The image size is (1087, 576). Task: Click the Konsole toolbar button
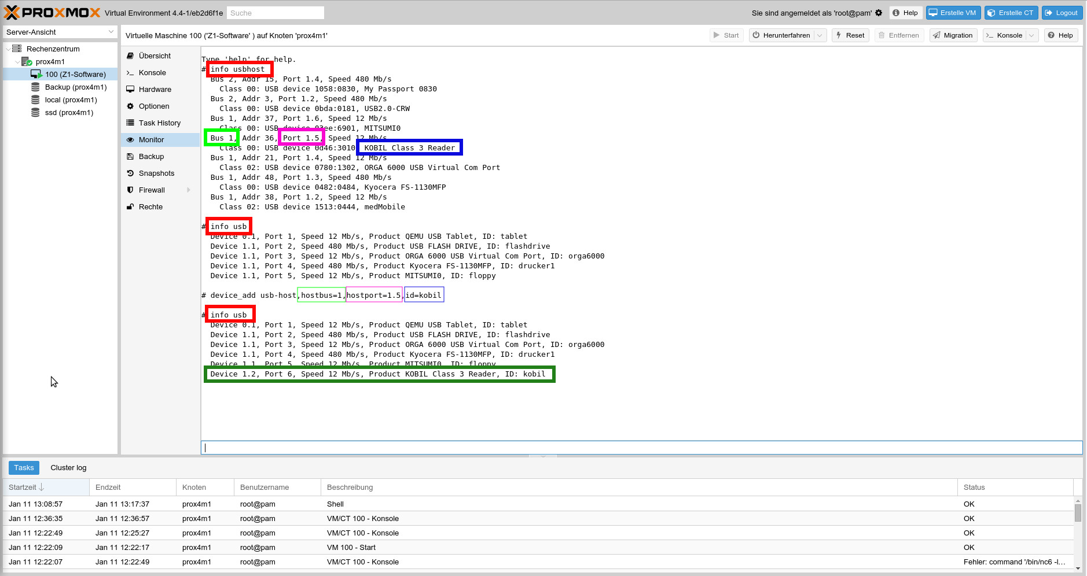[x=1005, y=35]
